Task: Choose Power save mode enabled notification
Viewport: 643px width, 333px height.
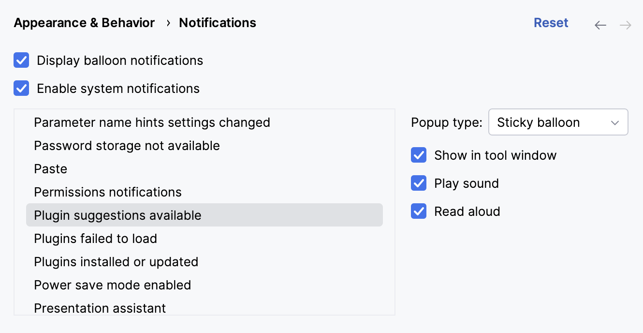Action: pos(112,285)
